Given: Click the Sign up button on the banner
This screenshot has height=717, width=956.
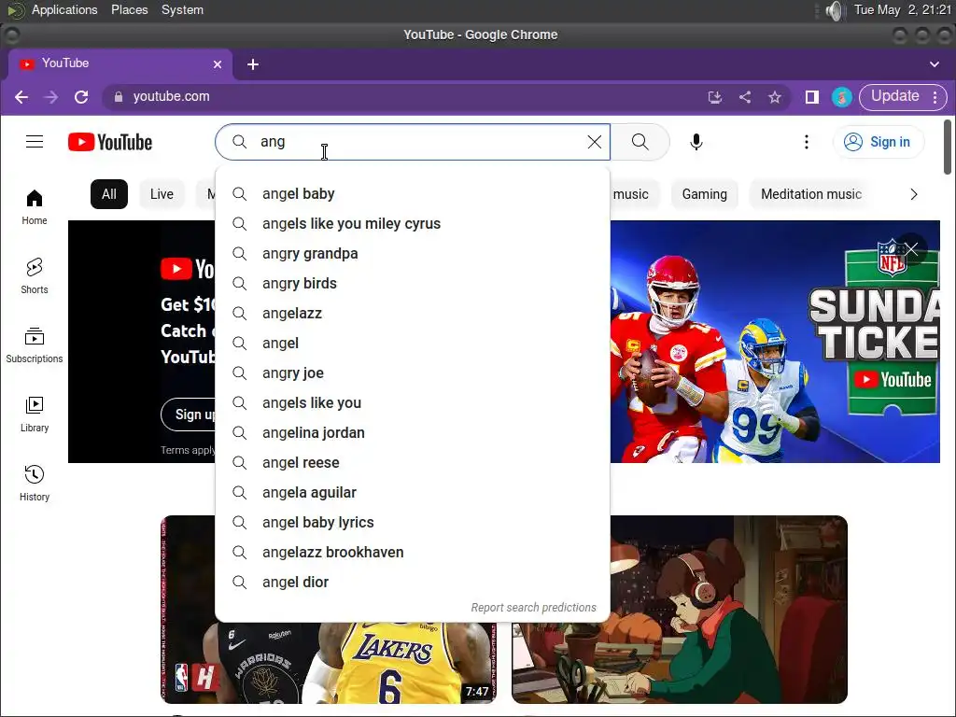Looking at the screenshot, I should (189, 415).
